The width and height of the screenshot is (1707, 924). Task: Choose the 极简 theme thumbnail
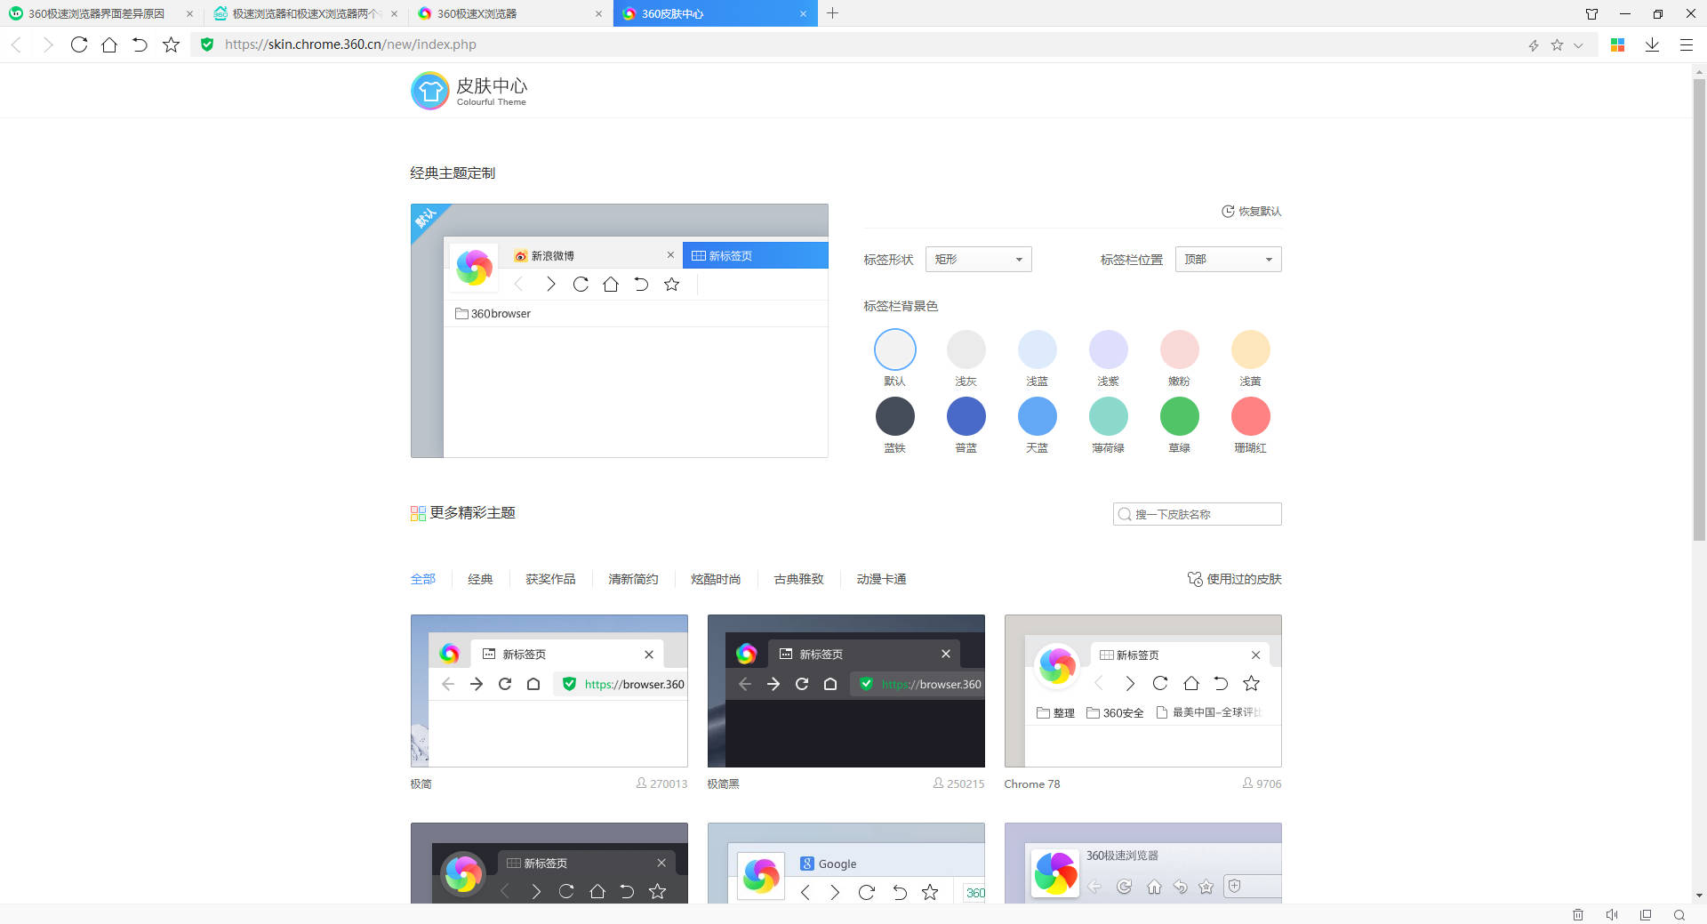pyautogui.click(x=549, y=691)
